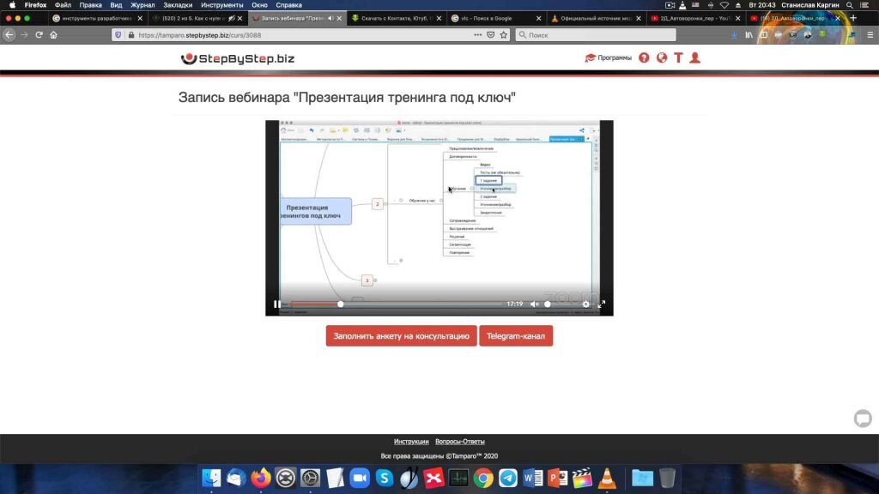Open Wi-Fi status in menu bar
Screen dimensions: 879x494
pyautogui.click(x=724, y=5)
